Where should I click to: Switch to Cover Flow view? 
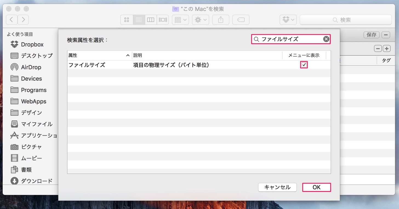pyautogui.click(x=163, y=20)
